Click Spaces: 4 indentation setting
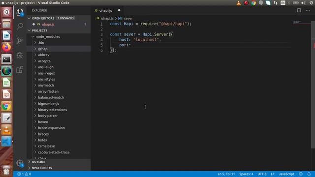This screenshot has height=177, width=315. (246, 174)
